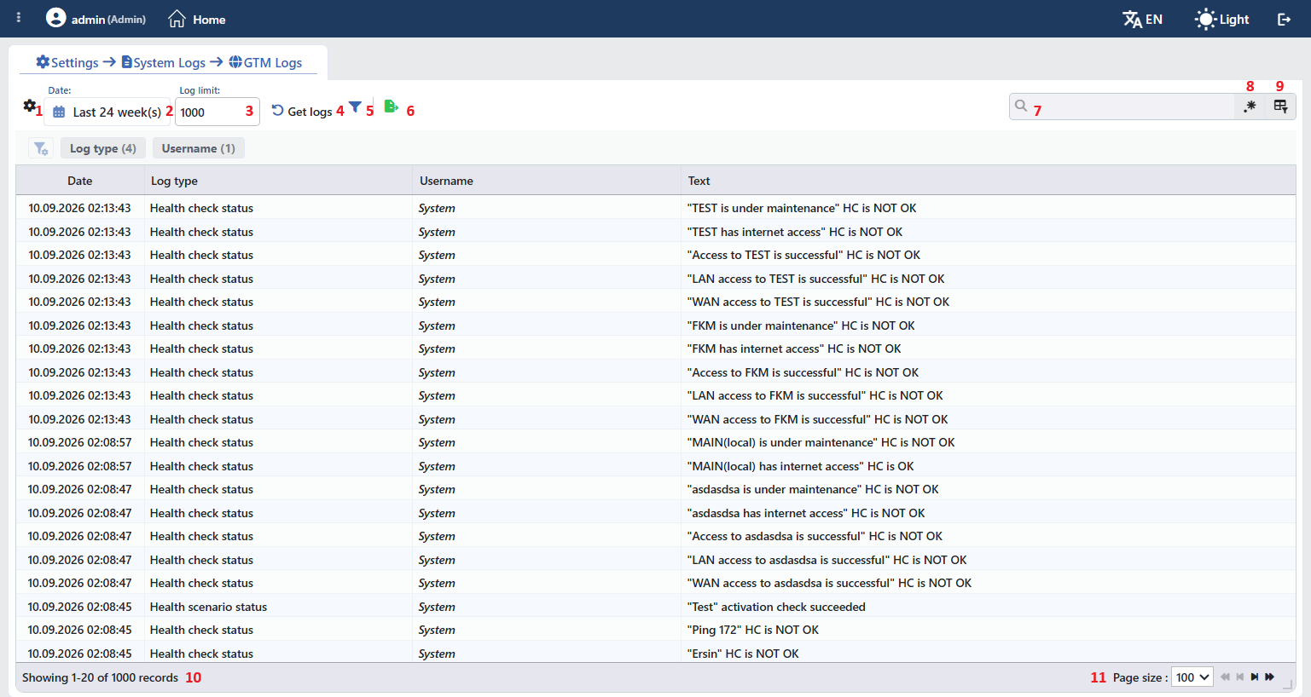Open the EN language selector

(1142, 19)
